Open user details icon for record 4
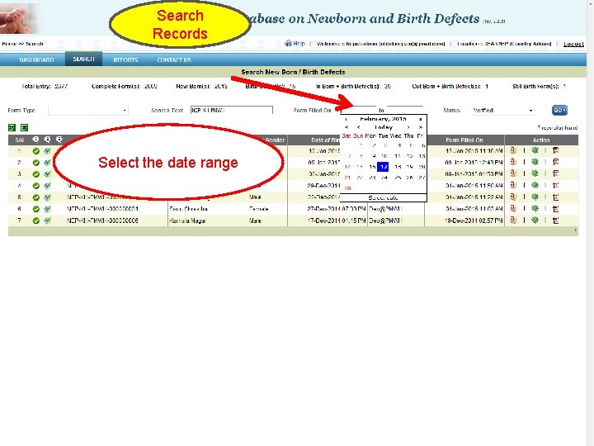 pos(513,185)
